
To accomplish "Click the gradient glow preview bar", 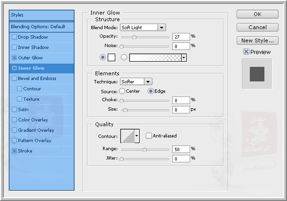I will pos(155,57).
